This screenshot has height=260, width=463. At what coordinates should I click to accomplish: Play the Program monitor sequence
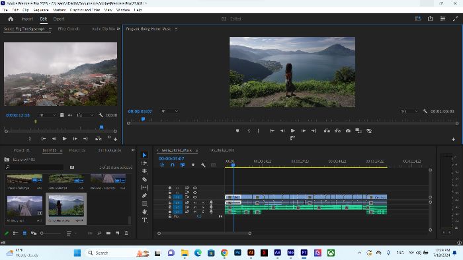coord(292,130)
